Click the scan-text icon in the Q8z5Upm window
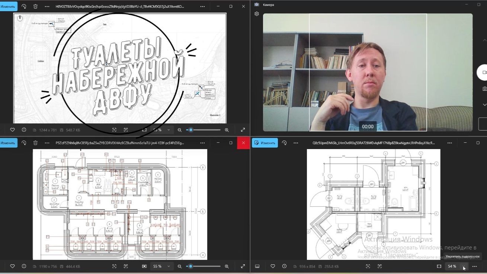Image resolution: width=487 pixels, height=274 pixels. coord(379,266)
